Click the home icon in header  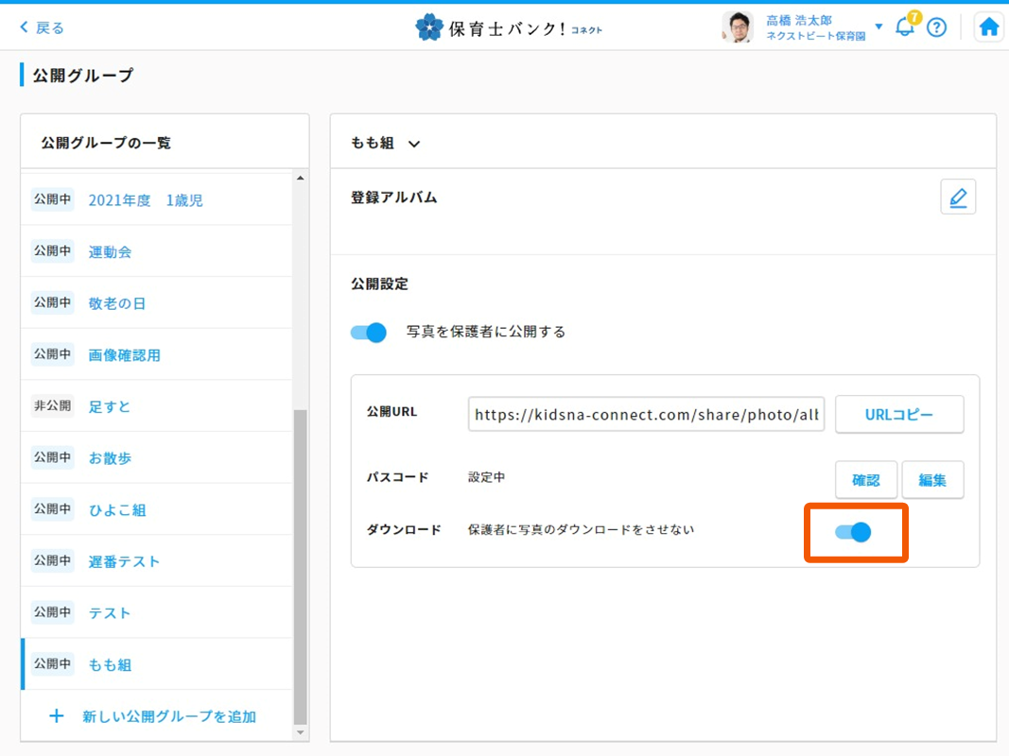pos(988,27)
